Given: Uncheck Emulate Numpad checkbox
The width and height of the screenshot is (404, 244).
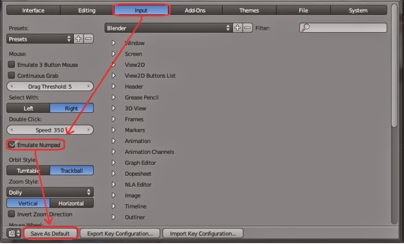Looking at the screenshot, I should 12,144.
